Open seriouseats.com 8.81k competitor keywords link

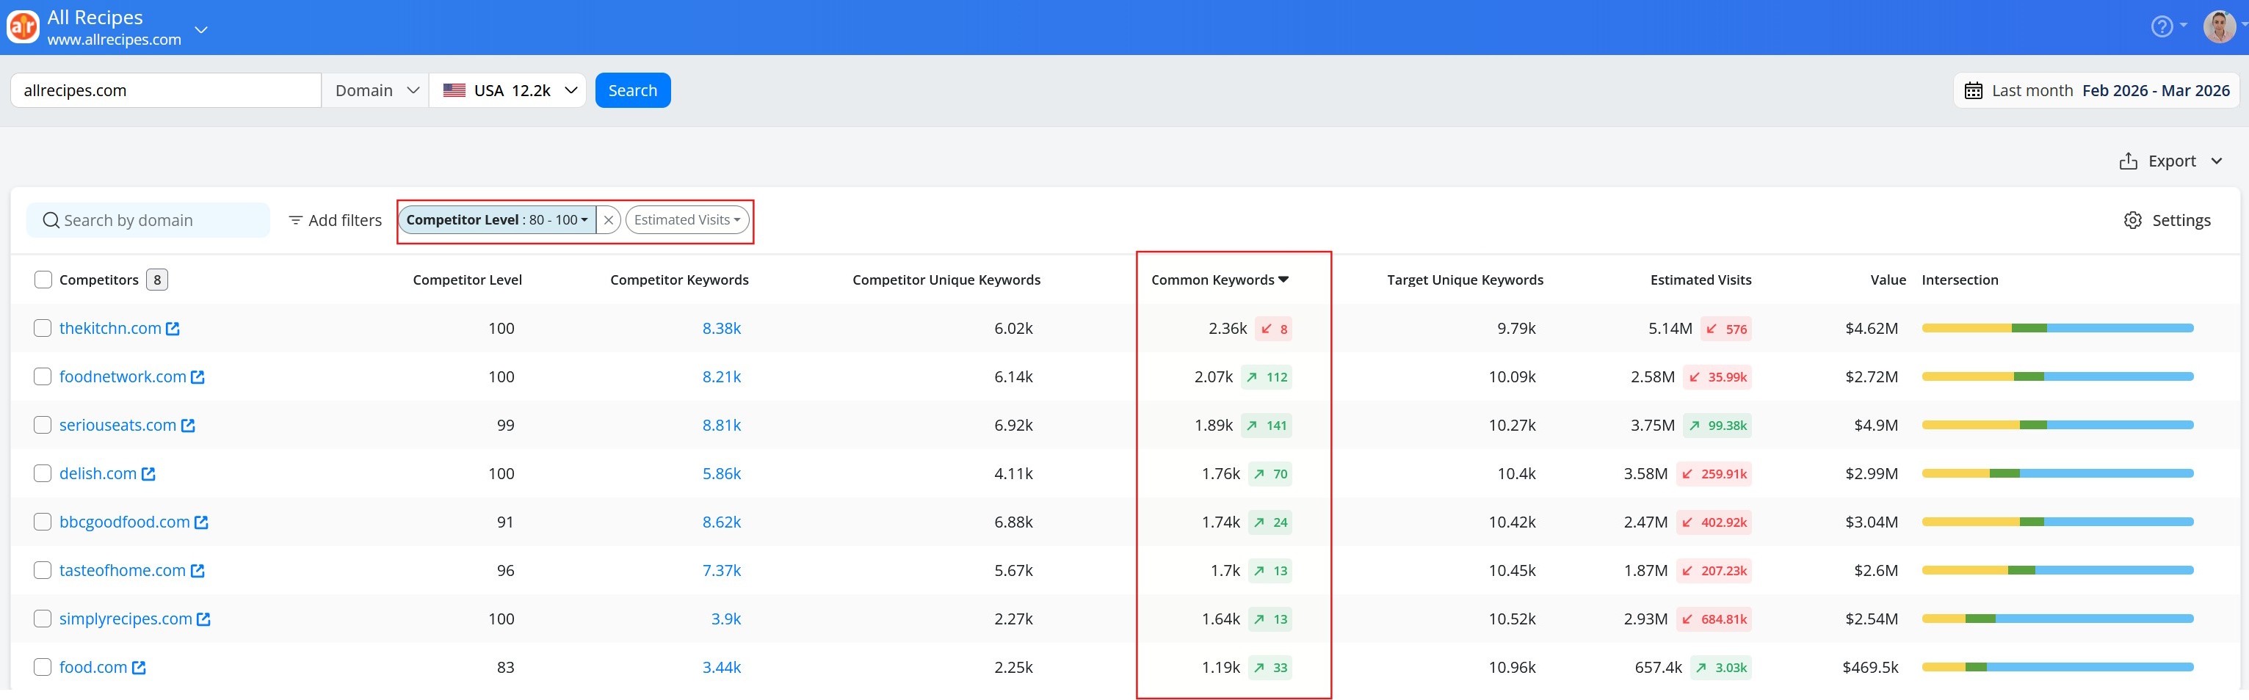tap(721, 425)
